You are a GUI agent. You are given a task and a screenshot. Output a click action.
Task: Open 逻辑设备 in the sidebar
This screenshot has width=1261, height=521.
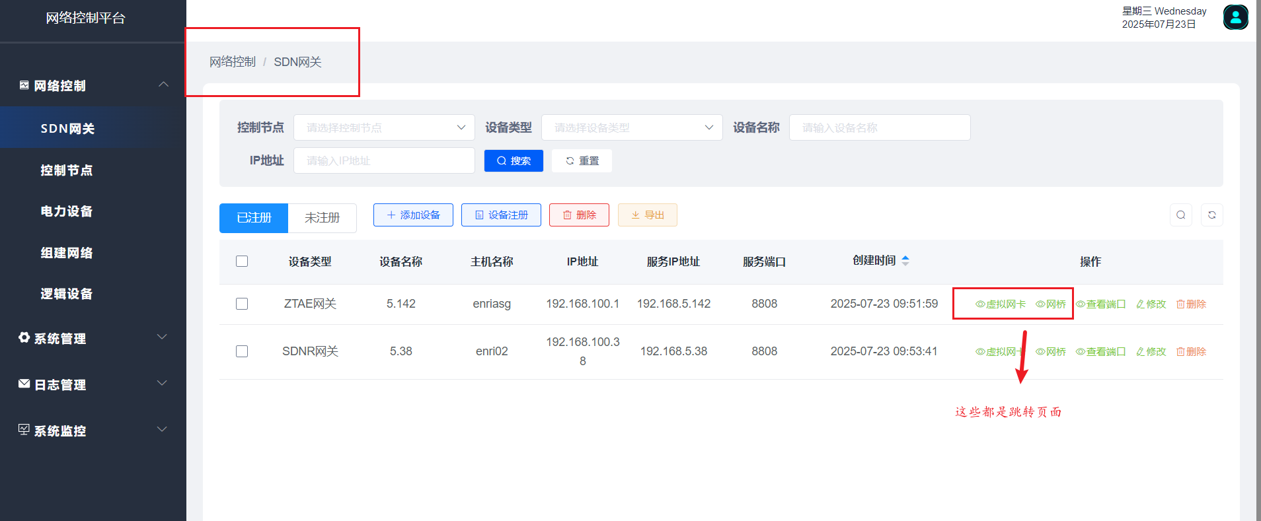[x=93, y=293]
